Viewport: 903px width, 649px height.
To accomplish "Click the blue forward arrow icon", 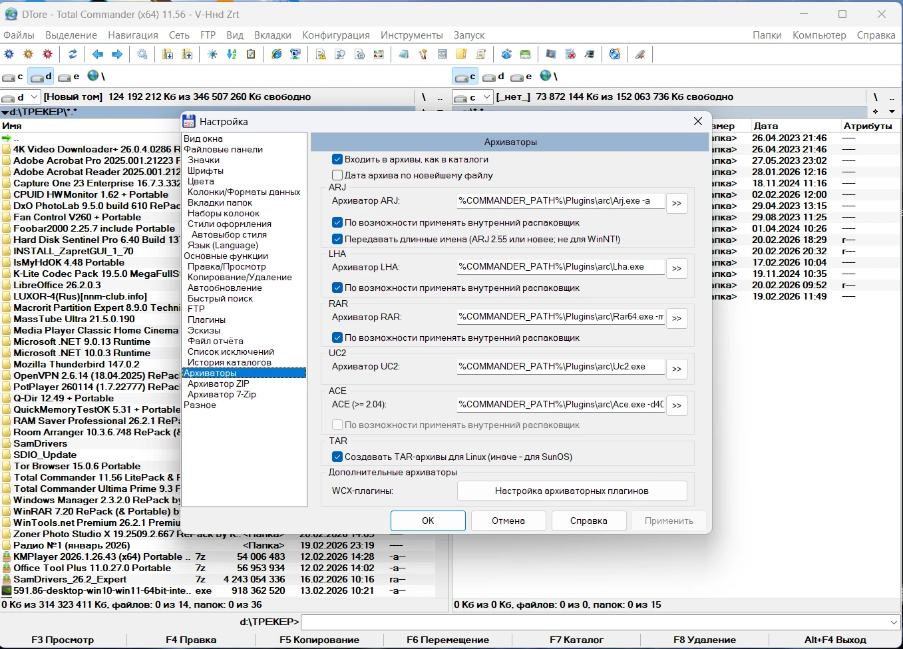I will [117, 55].
